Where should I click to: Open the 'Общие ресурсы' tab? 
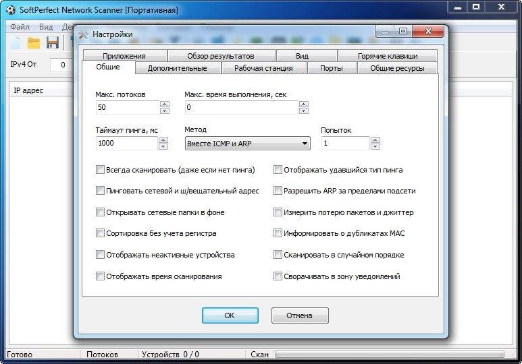click(398, 68)
